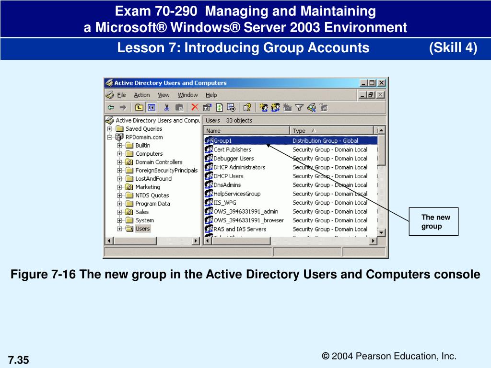Viewport: 491px width, 368px height.
Task: Select the OWS_3946331991_browser row
Action: click(291, 220)
